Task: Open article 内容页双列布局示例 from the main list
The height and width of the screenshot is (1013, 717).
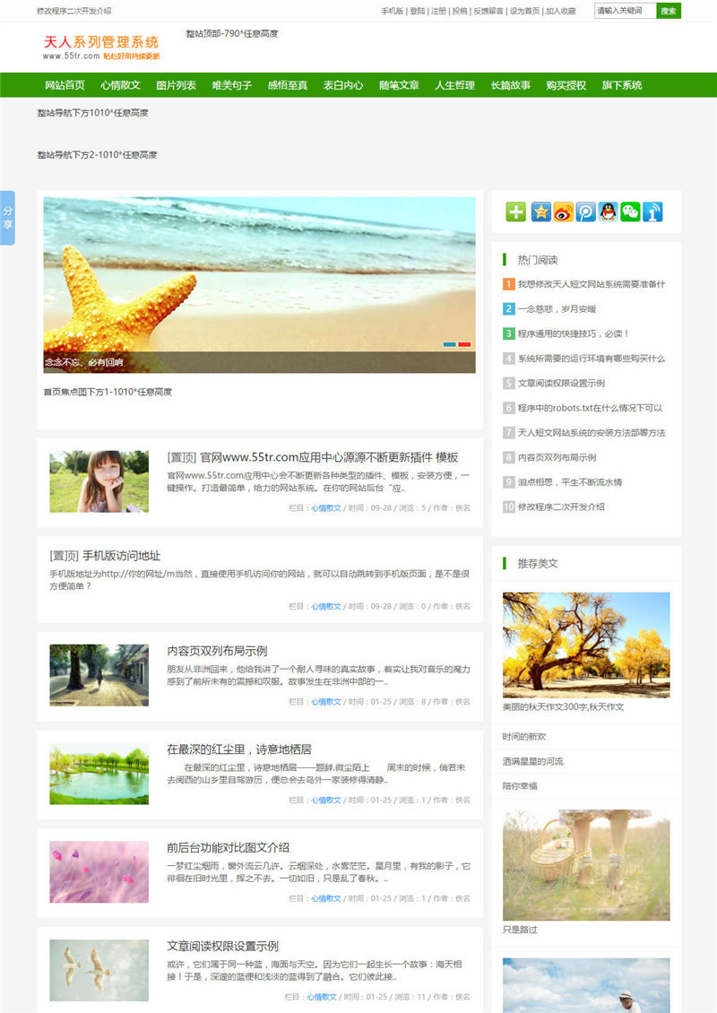Action: [x=217, y=651]
